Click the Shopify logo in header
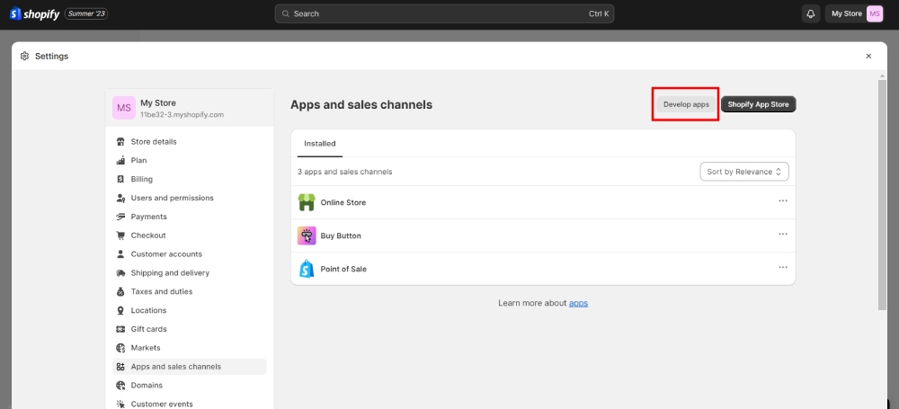This screenshot has width=899, height=409. 36,13
